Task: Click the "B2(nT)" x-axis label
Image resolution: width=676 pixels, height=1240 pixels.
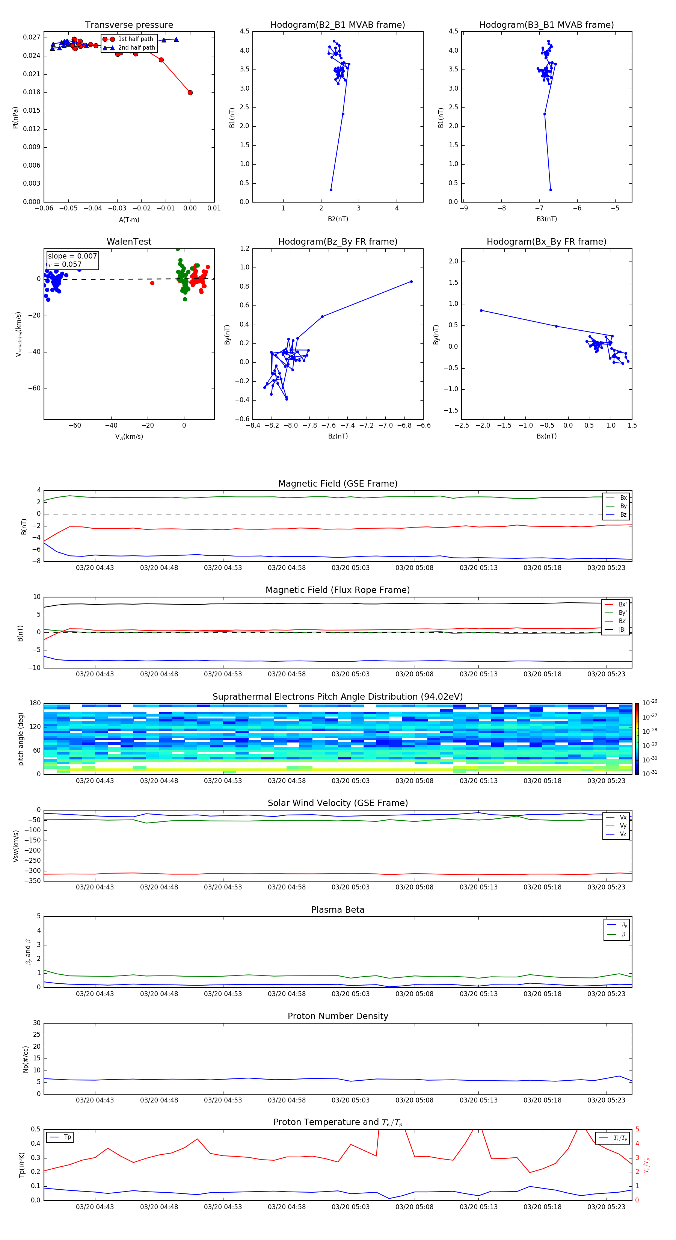Action: [338, 219]
